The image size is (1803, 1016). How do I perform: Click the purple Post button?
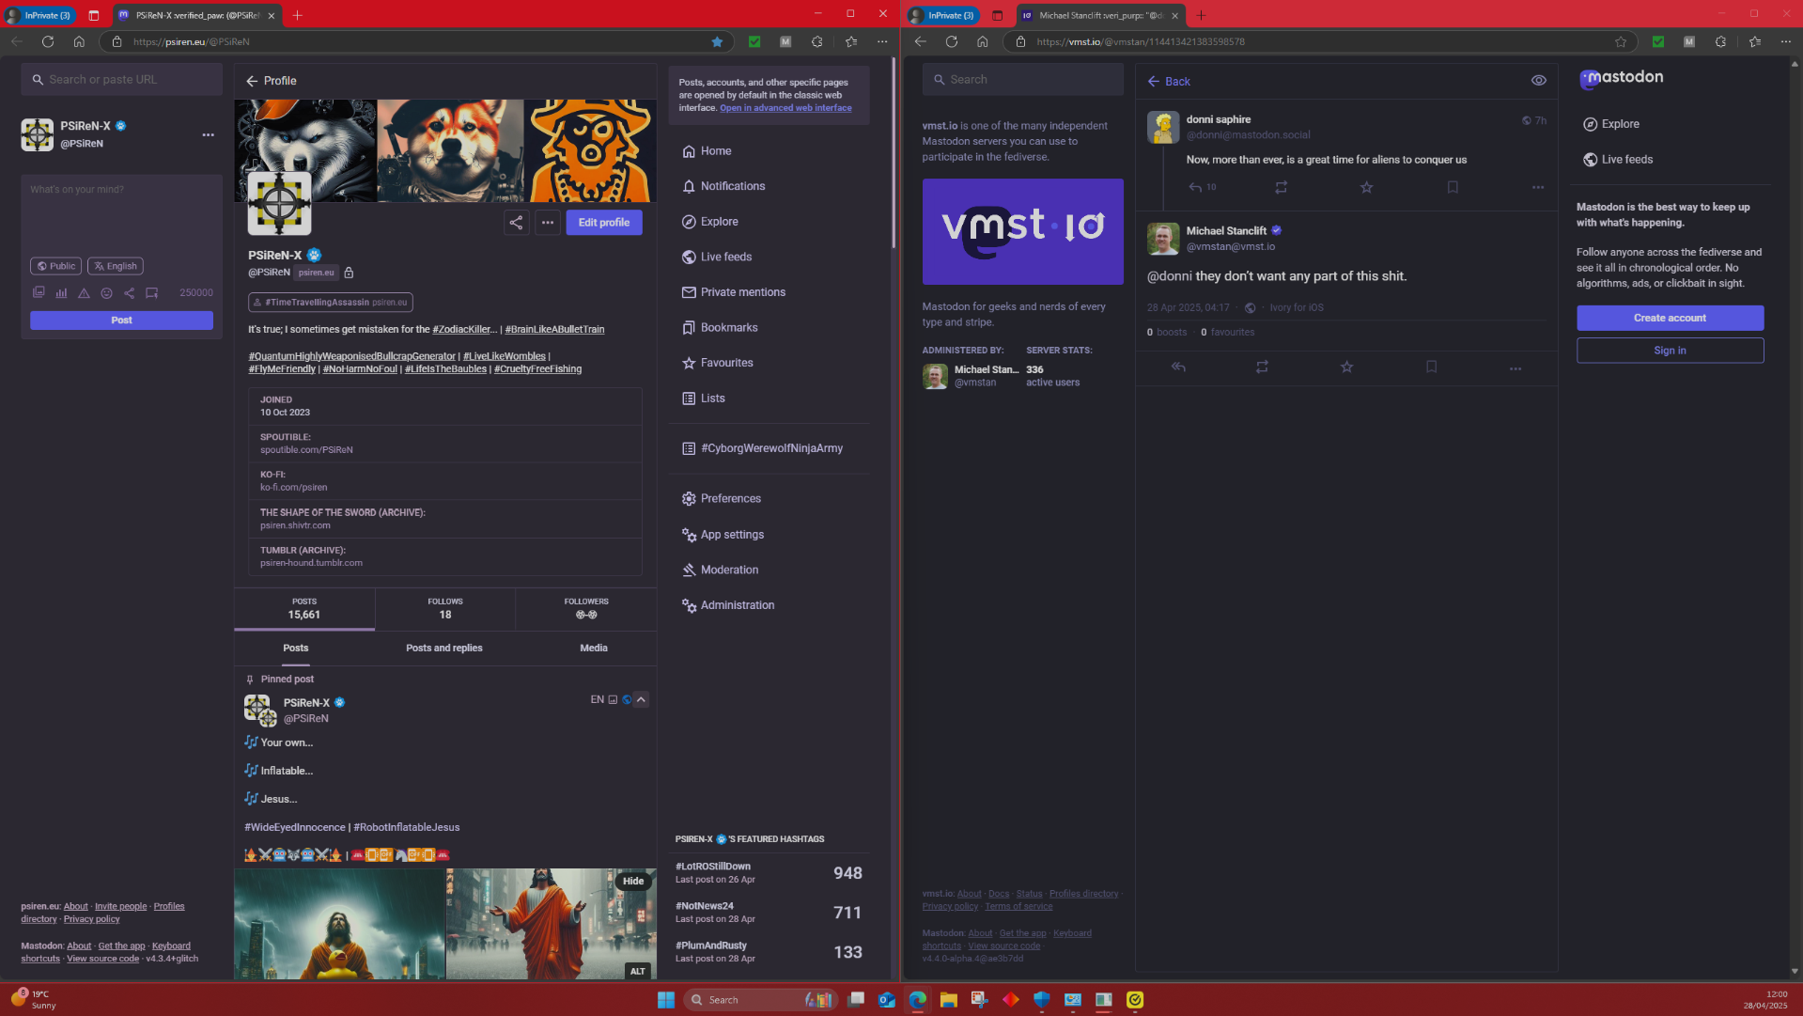pyautogui.click(x=121, y=320)
